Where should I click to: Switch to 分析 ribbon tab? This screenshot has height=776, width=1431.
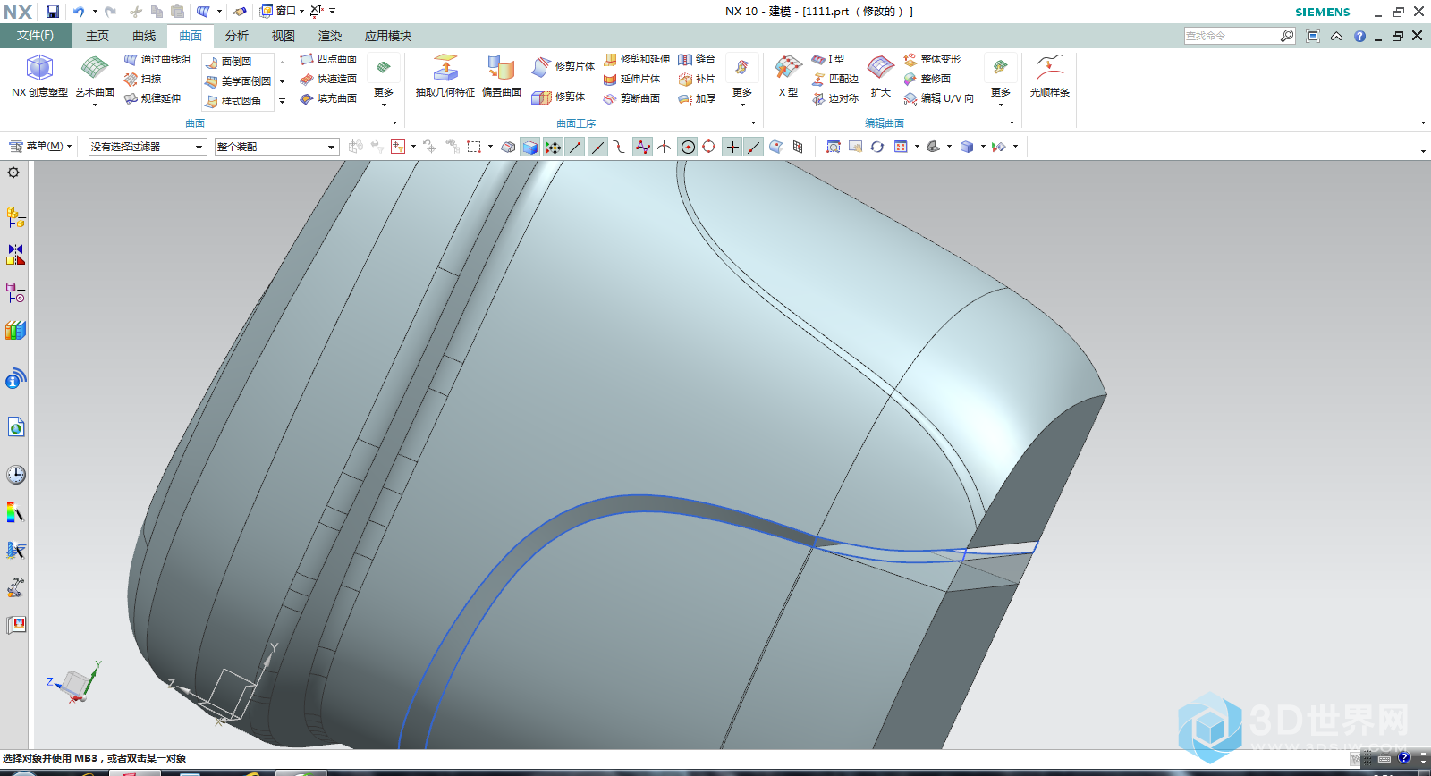[x=237, y=36]
